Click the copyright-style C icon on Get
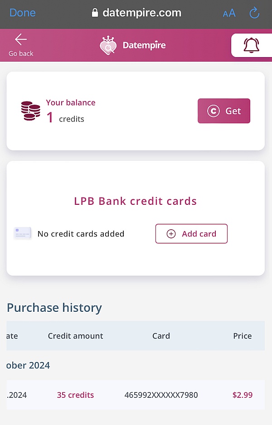 [x=214, y=111]
